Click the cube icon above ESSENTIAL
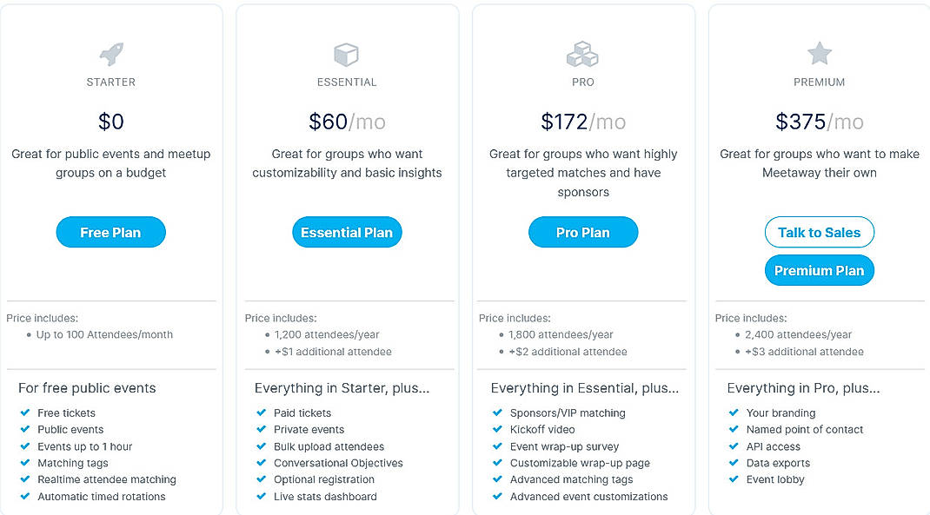 347,52
